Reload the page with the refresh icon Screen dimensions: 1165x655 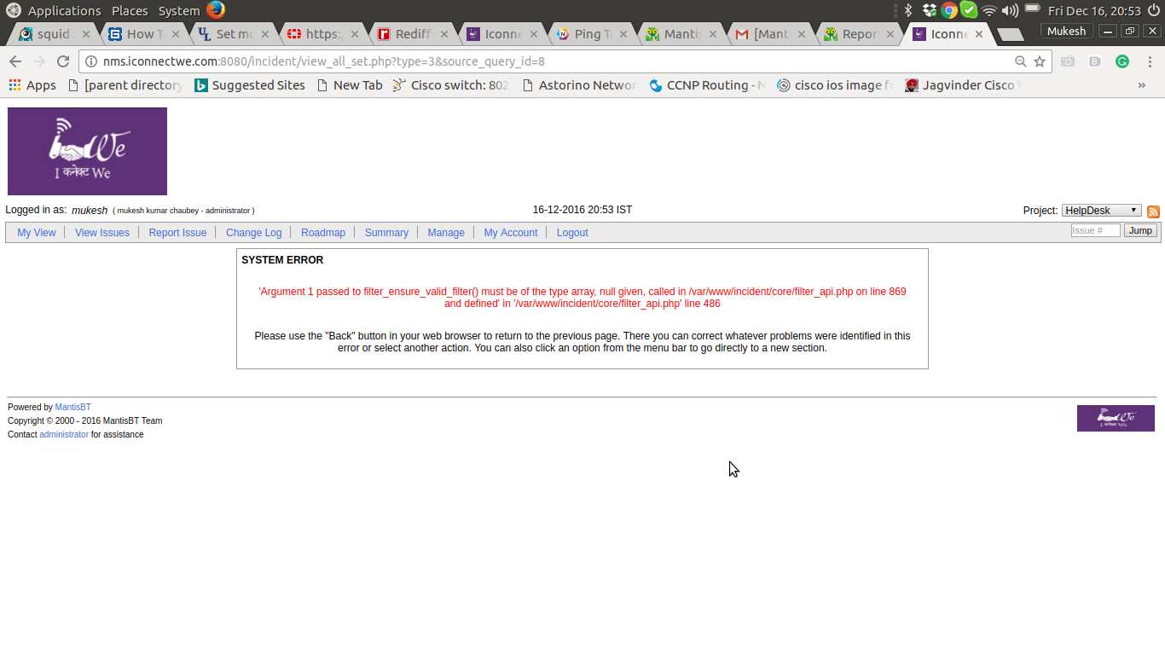(63, 61)
